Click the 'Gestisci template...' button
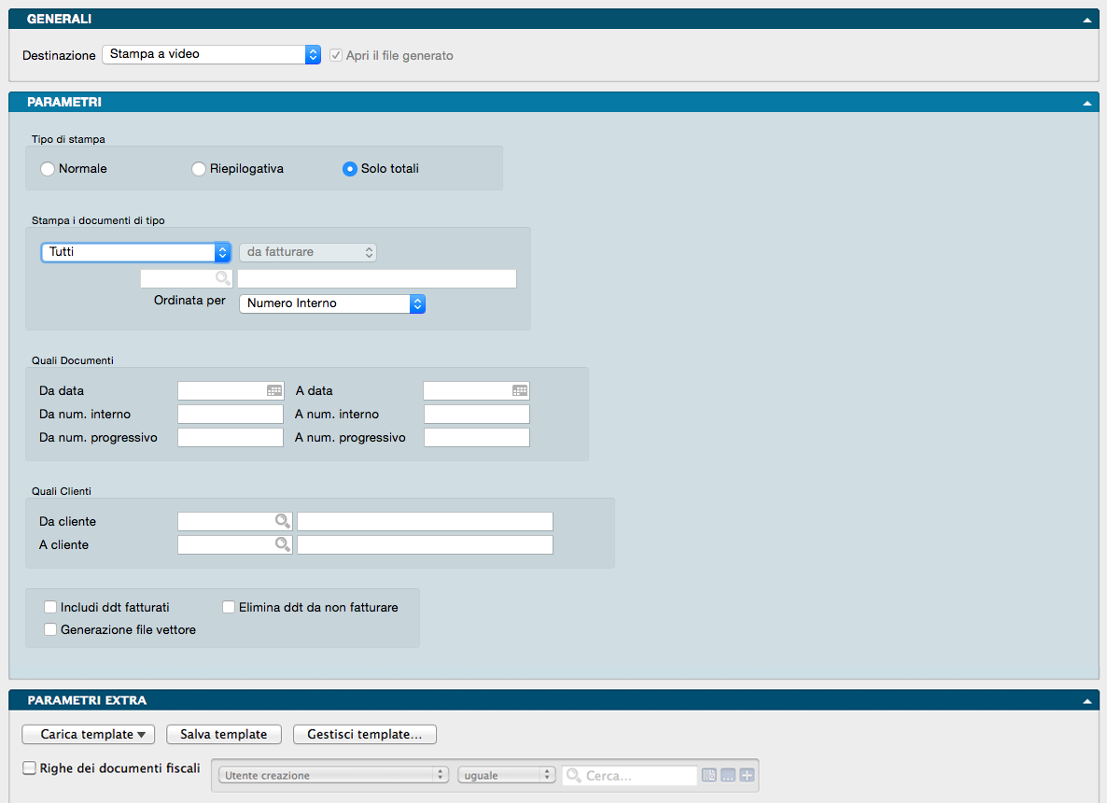 click(x=365, y=735)
